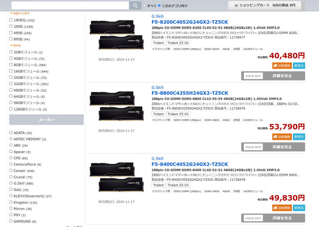Select the ANTEC MEMORY maker radio button
Screen dimensions: 319x227
tap(11, 139)
